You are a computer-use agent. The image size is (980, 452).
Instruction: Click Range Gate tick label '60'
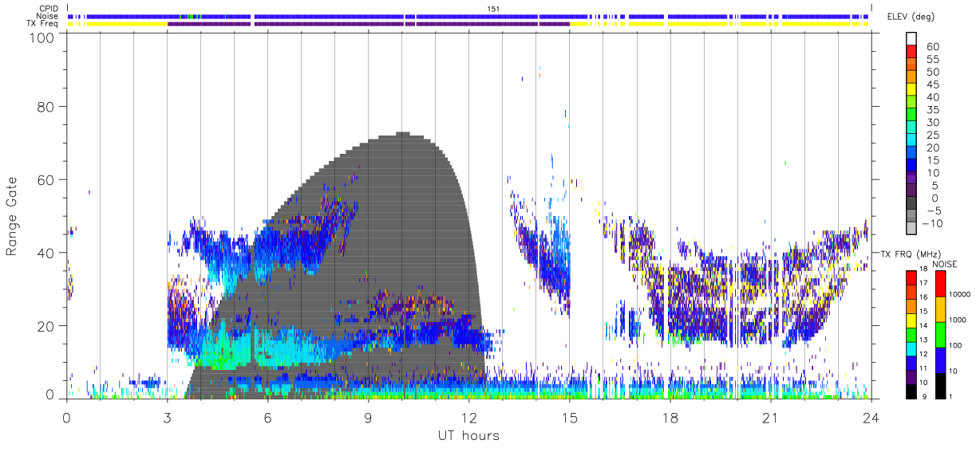[x=46, y=179]
